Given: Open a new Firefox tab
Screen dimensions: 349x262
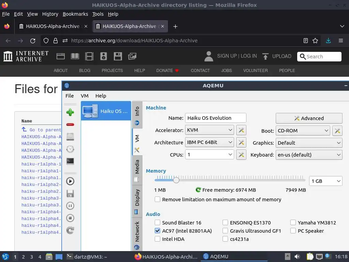Looking at the screenshot, I should tap(176, 27).
